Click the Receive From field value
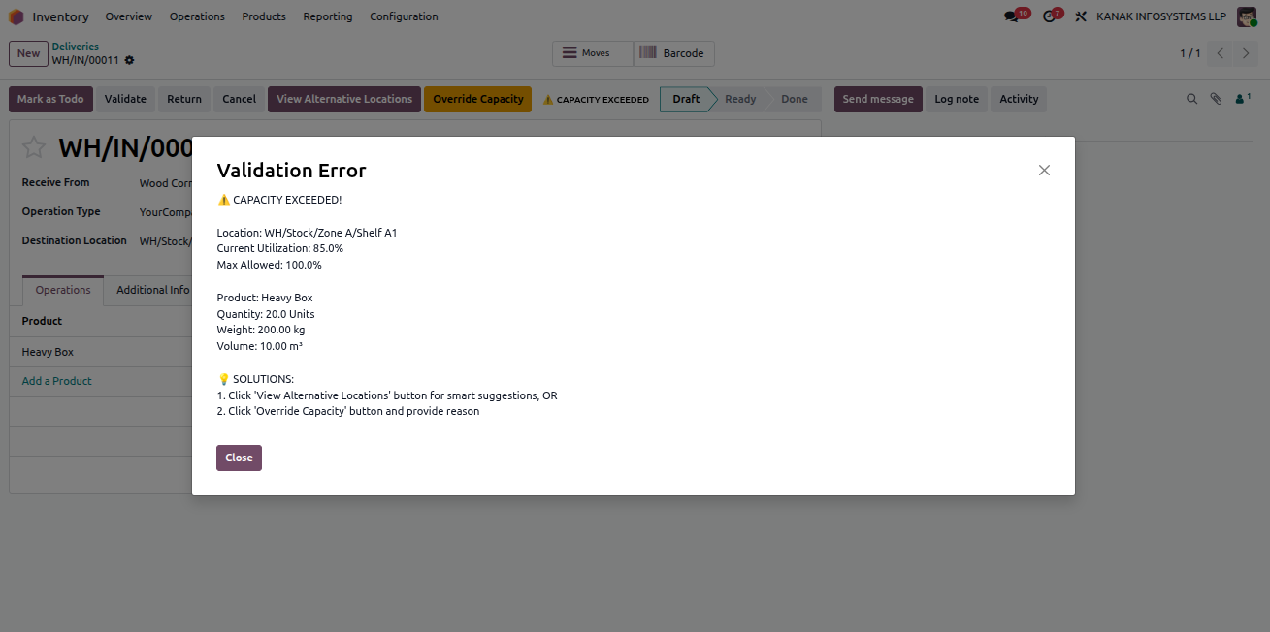This screenshot has height=632, width=1270. (166, 183)
